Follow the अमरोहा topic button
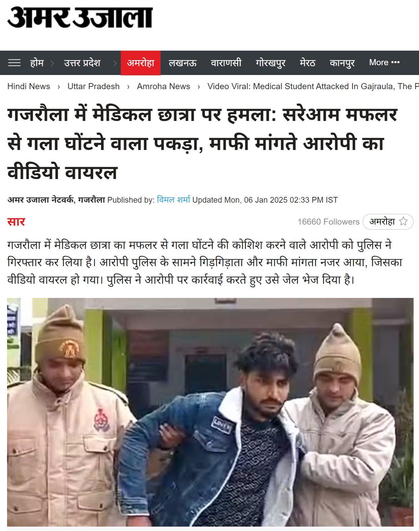This screenshot has height=531, width=419. point(388,222)
